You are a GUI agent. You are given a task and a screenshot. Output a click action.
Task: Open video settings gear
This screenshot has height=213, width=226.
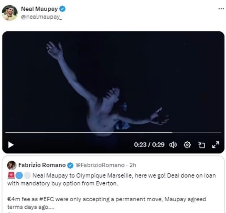click(187, 145)
